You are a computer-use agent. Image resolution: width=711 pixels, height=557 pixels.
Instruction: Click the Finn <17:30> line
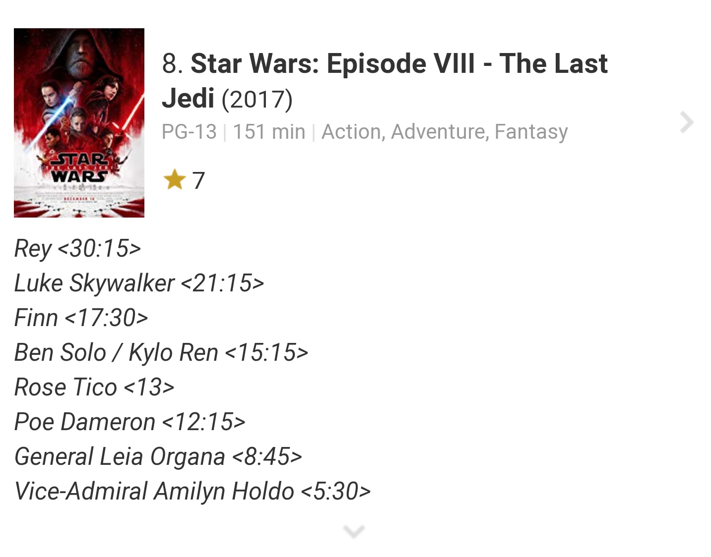pyautogui.click(x=81, y=318)
